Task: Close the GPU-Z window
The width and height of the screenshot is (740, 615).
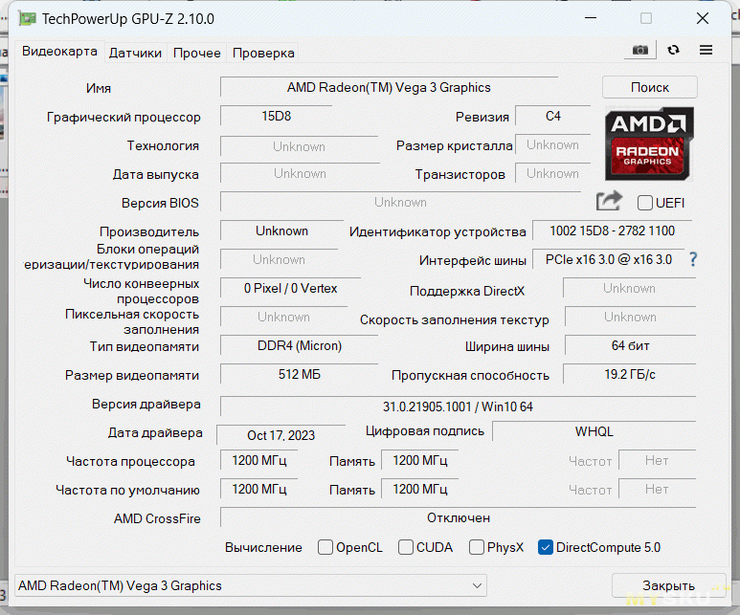Action: point(703,18)
